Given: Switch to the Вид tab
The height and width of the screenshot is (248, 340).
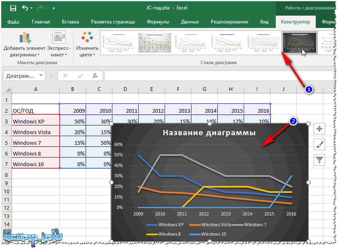Looking at the screenshot, I should coord(264,22).
